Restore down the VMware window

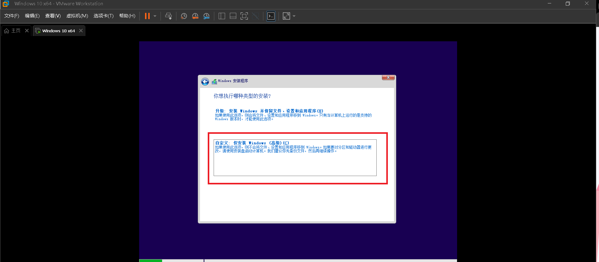click(568, 4)
